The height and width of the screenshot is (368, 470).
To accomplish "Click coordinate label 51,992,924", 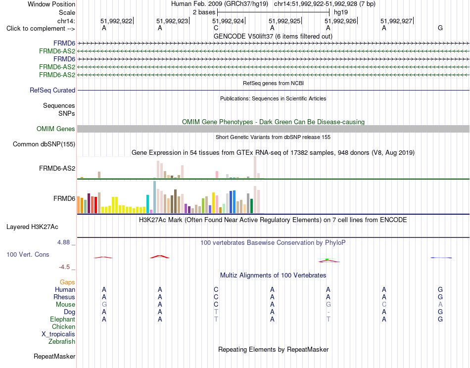I will [228, 21].
